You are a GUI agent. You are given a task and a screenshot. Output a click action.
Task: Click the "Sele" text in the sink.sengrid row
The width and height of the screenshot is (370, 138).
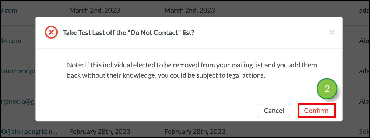point(364,132)
